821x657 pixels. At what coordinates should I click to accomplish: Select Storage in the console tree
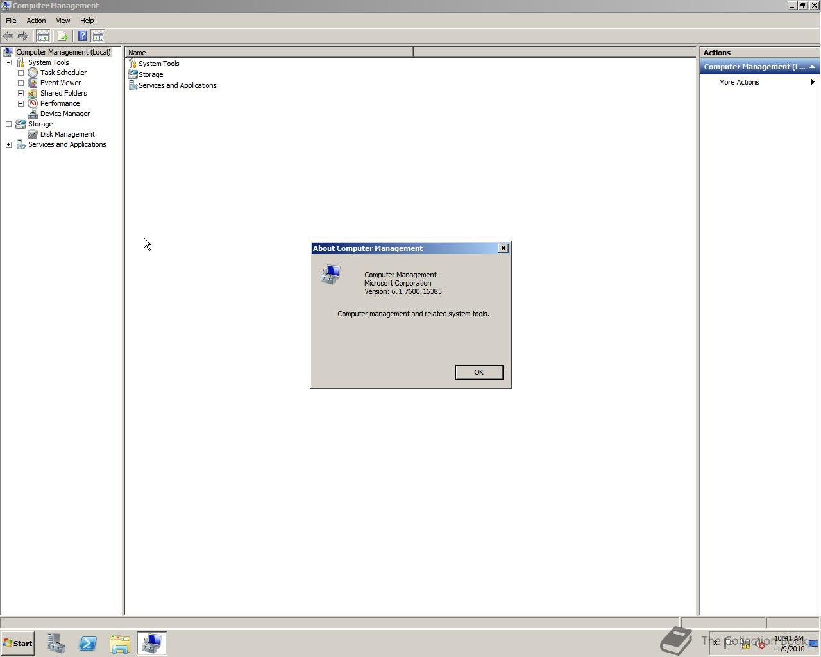coord(40,124)
